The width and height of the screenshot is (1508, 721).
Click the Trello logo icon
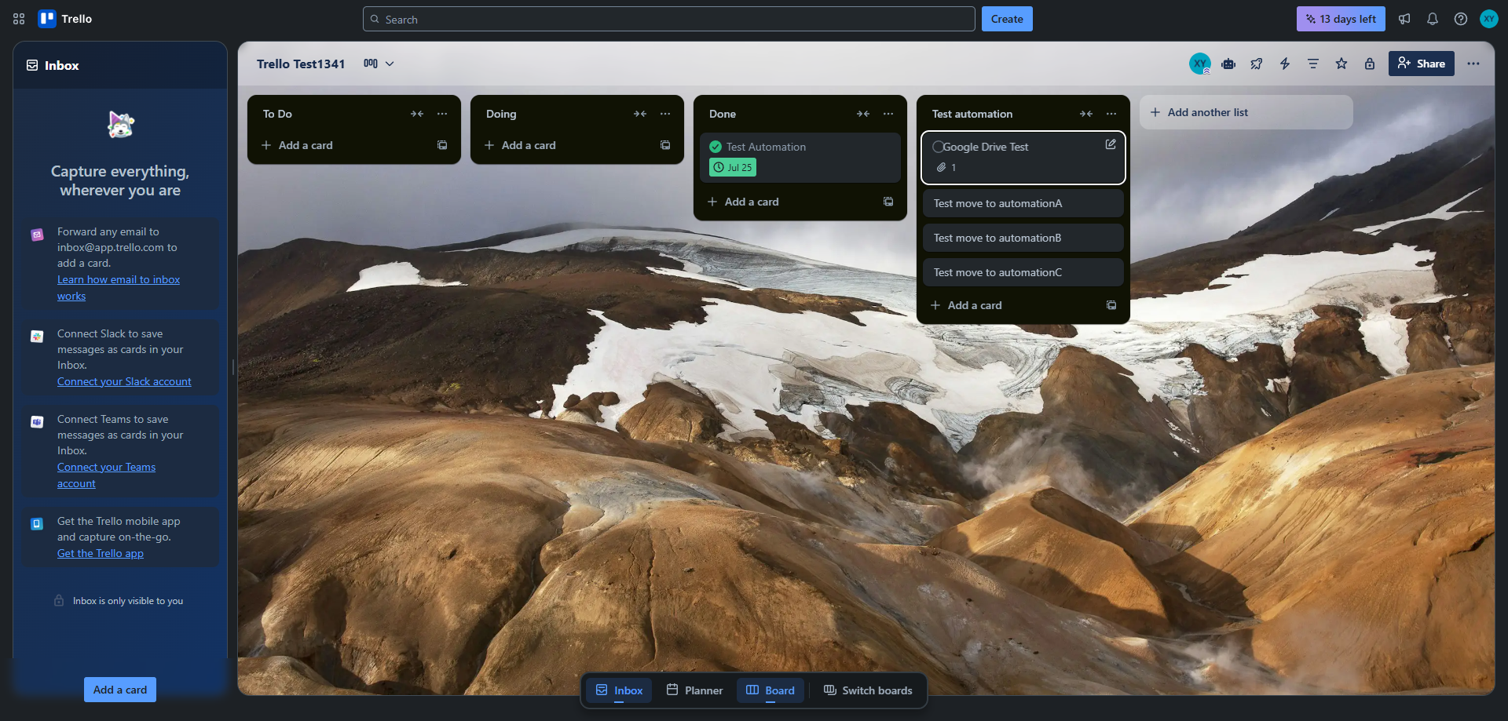(x=47, y=19)
